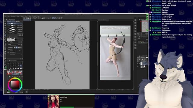The width and height of the screenshot is (193, 108).
Task: Toggle the checkbox below Stabilization
Action: (8, 52)
